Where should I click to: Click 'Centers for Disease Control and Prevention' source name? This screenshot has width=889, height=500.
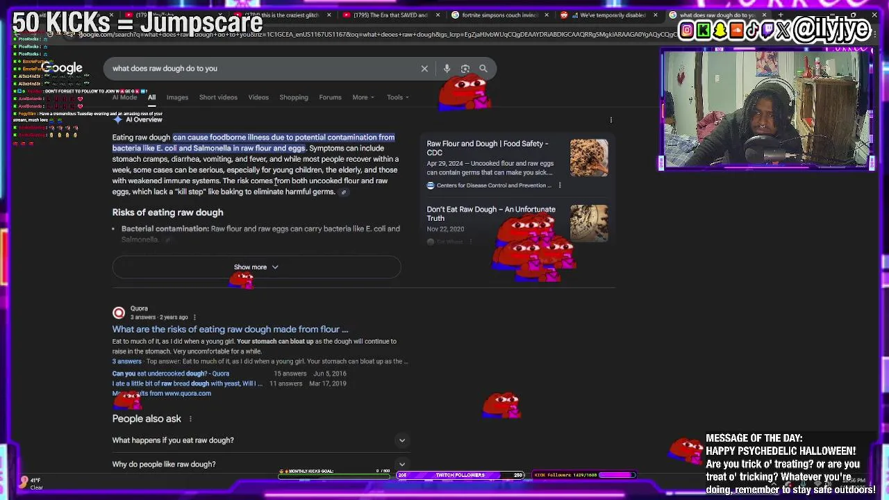[495, 185]
